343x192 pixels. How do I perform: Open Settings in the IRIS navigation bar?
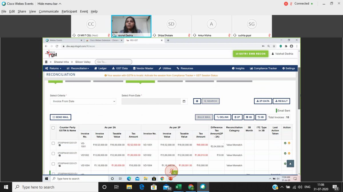(288, 68)
